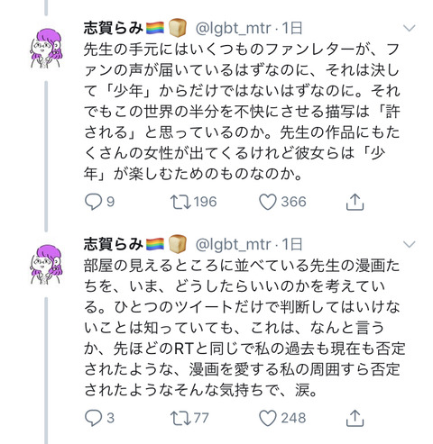Open first tweet's 1日 timestamp
Viewport: 433px width, 444px height.
(291, 28)
